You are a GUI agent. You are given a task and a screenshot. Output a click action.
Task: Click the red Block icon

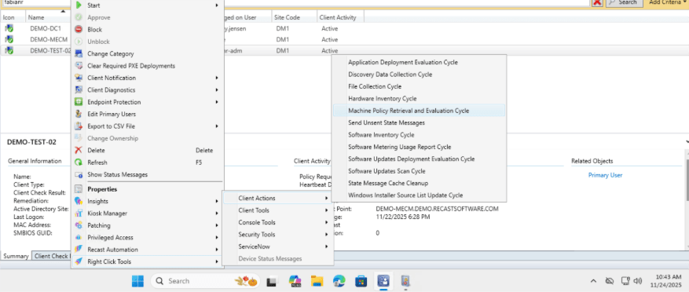(x=79, y=29)
